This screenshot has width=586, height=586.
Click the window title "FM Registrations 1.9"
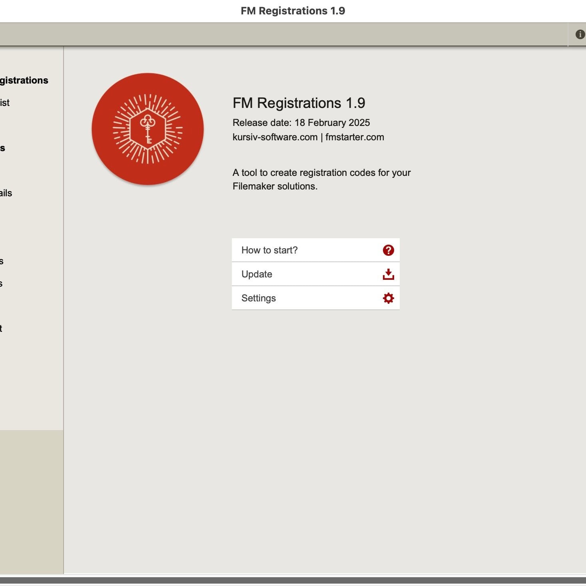[x=293, y=11]
